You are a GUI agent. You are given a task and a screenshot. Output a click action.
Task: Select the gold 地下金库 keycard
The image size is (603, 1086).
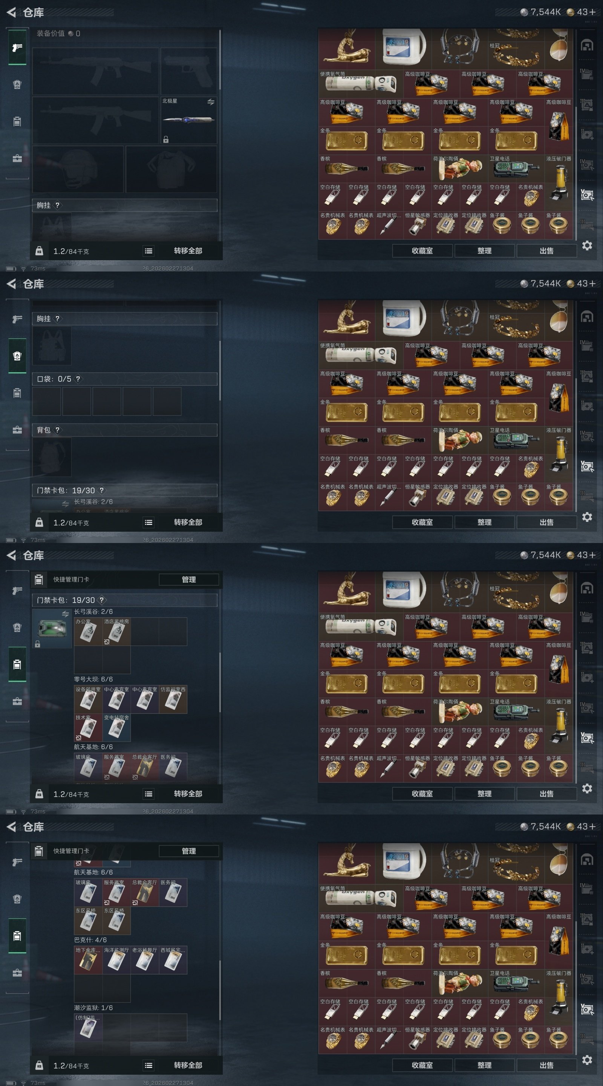[x=88, y=960]
